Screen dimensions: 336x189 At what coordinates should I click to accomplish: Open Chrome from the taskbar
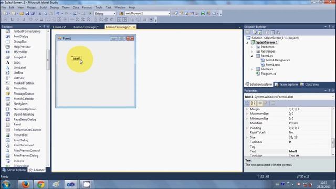[41, 184]
